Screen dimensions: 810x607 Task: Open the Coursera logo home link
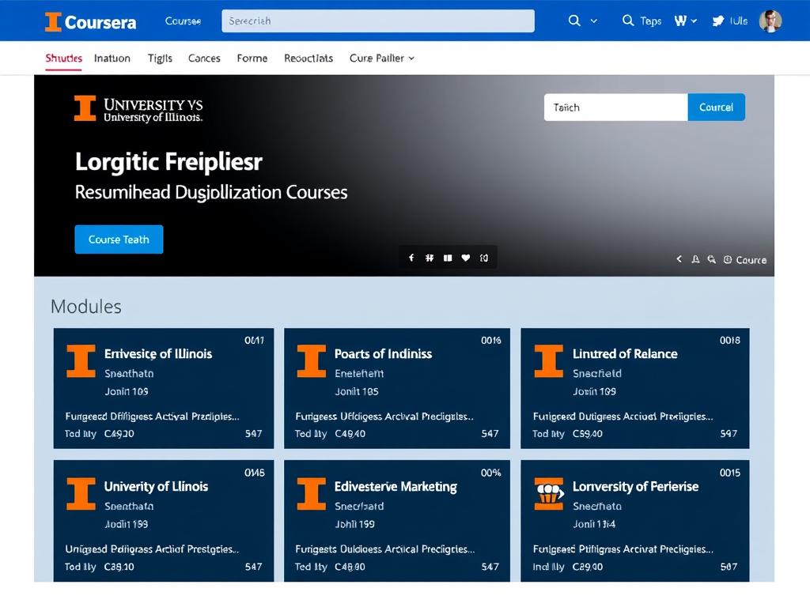[x=91, y=21]
